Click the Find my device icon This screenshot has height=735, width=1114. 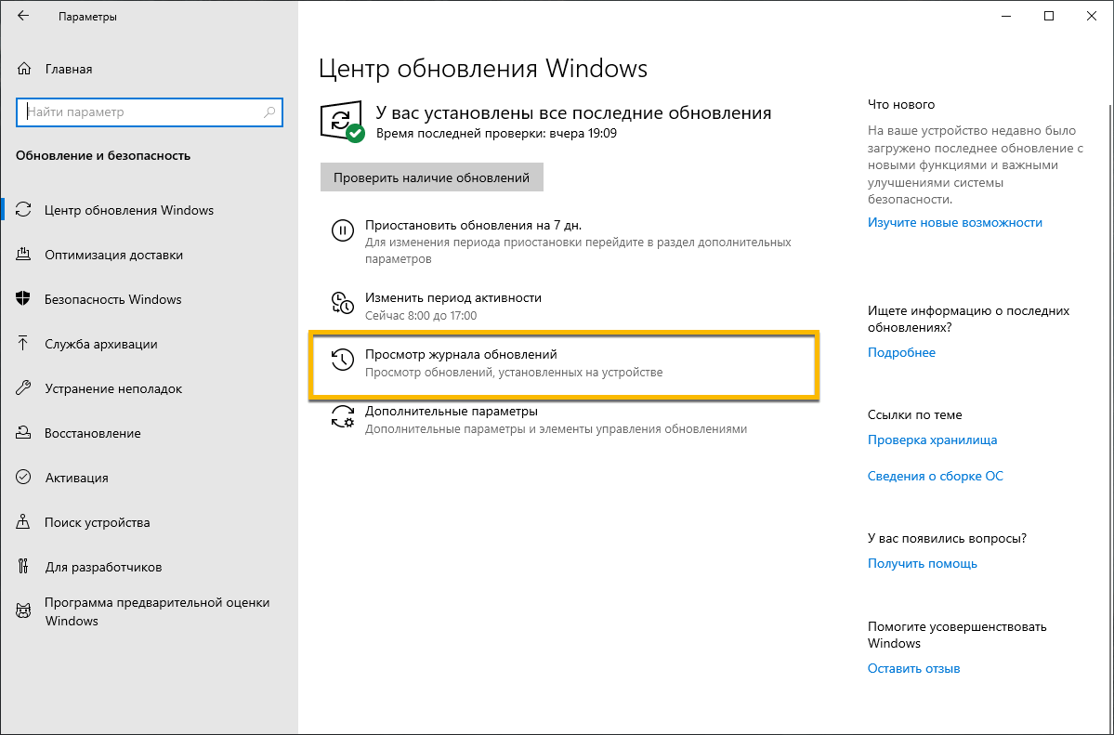[24, 522]
